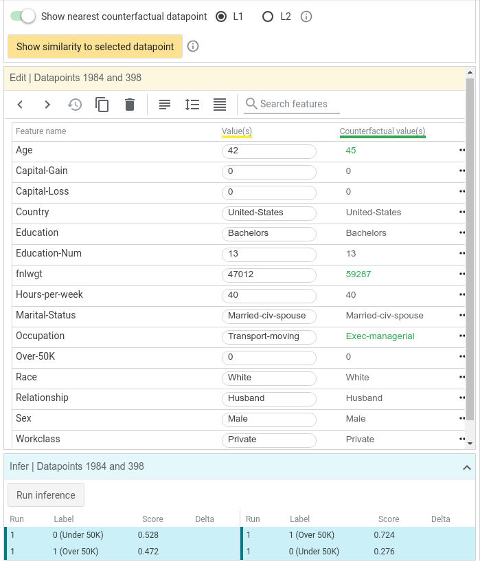Click info icon next to similarity button

[x=193, y=46]
